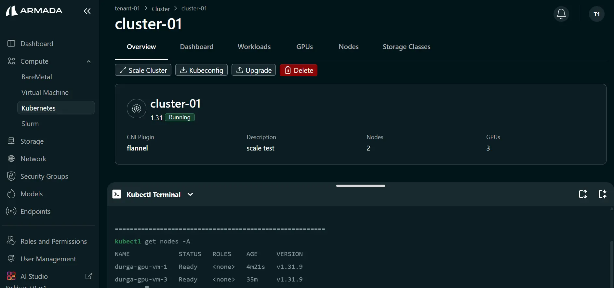Pop out the terminal panel
The width and height of the screenshot is (614, 288).
(x=603, y=194)
